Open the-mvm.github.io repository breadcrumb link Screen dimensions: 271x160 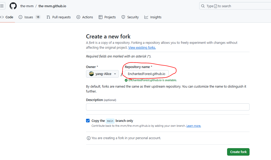[52, 6]
